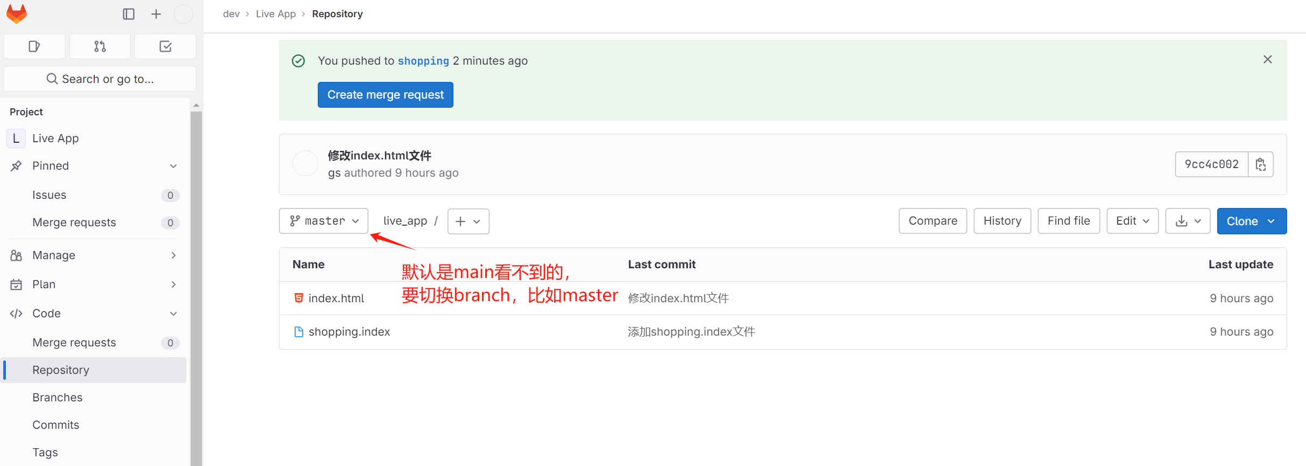The width and height of the screenshot is (1306, 466).
Task: Click the Compare button
Action: coord(933,221)
